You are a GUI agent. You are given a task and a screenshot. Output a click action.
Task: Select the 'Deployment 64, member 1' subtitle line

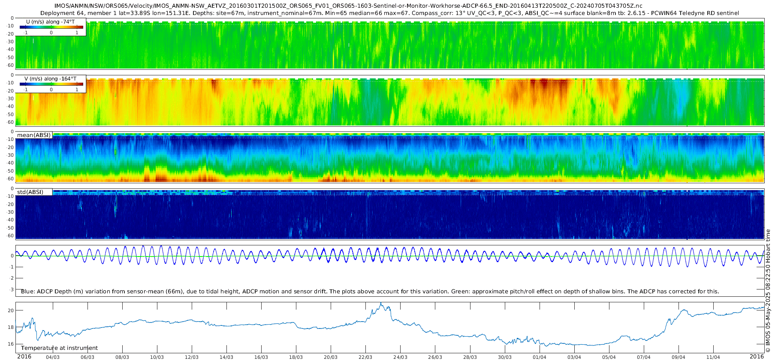[389, 13]
